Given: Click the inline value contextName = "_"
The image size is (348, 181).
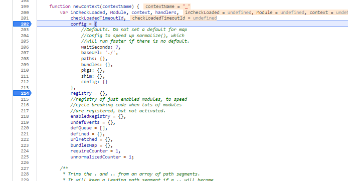Looking at the screenshot, I should pos(166,7).
